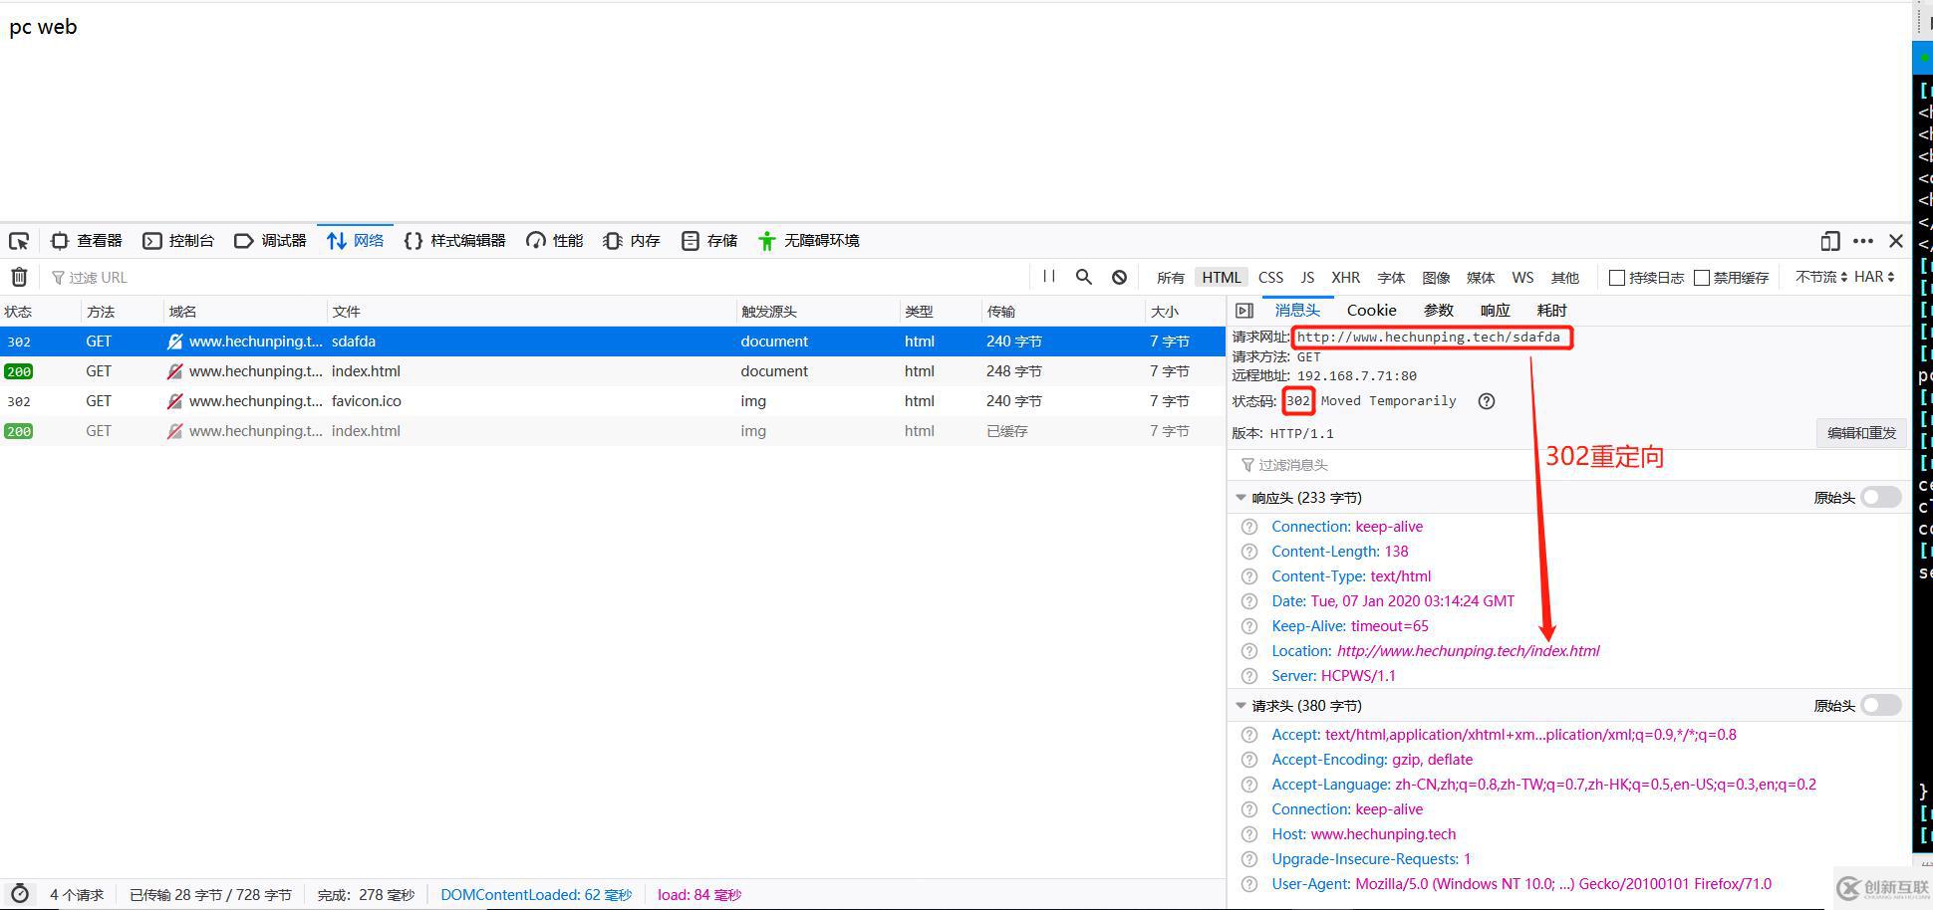Sort by 状态 column header
1933x910 pixels.
[x=40, y=312]
